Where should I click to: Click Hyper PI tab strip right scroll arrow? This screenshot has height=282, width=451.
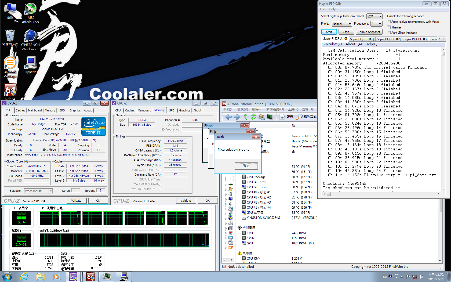click(444, 39)
